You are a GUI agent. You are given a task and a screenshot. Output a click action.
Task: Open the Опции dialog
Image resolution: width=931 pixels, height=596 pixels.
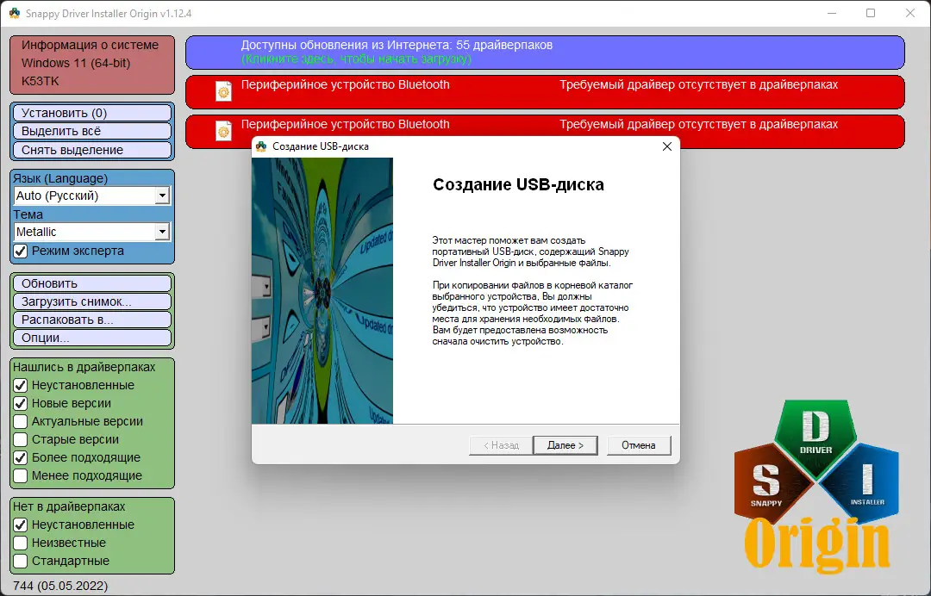(91, 338)
